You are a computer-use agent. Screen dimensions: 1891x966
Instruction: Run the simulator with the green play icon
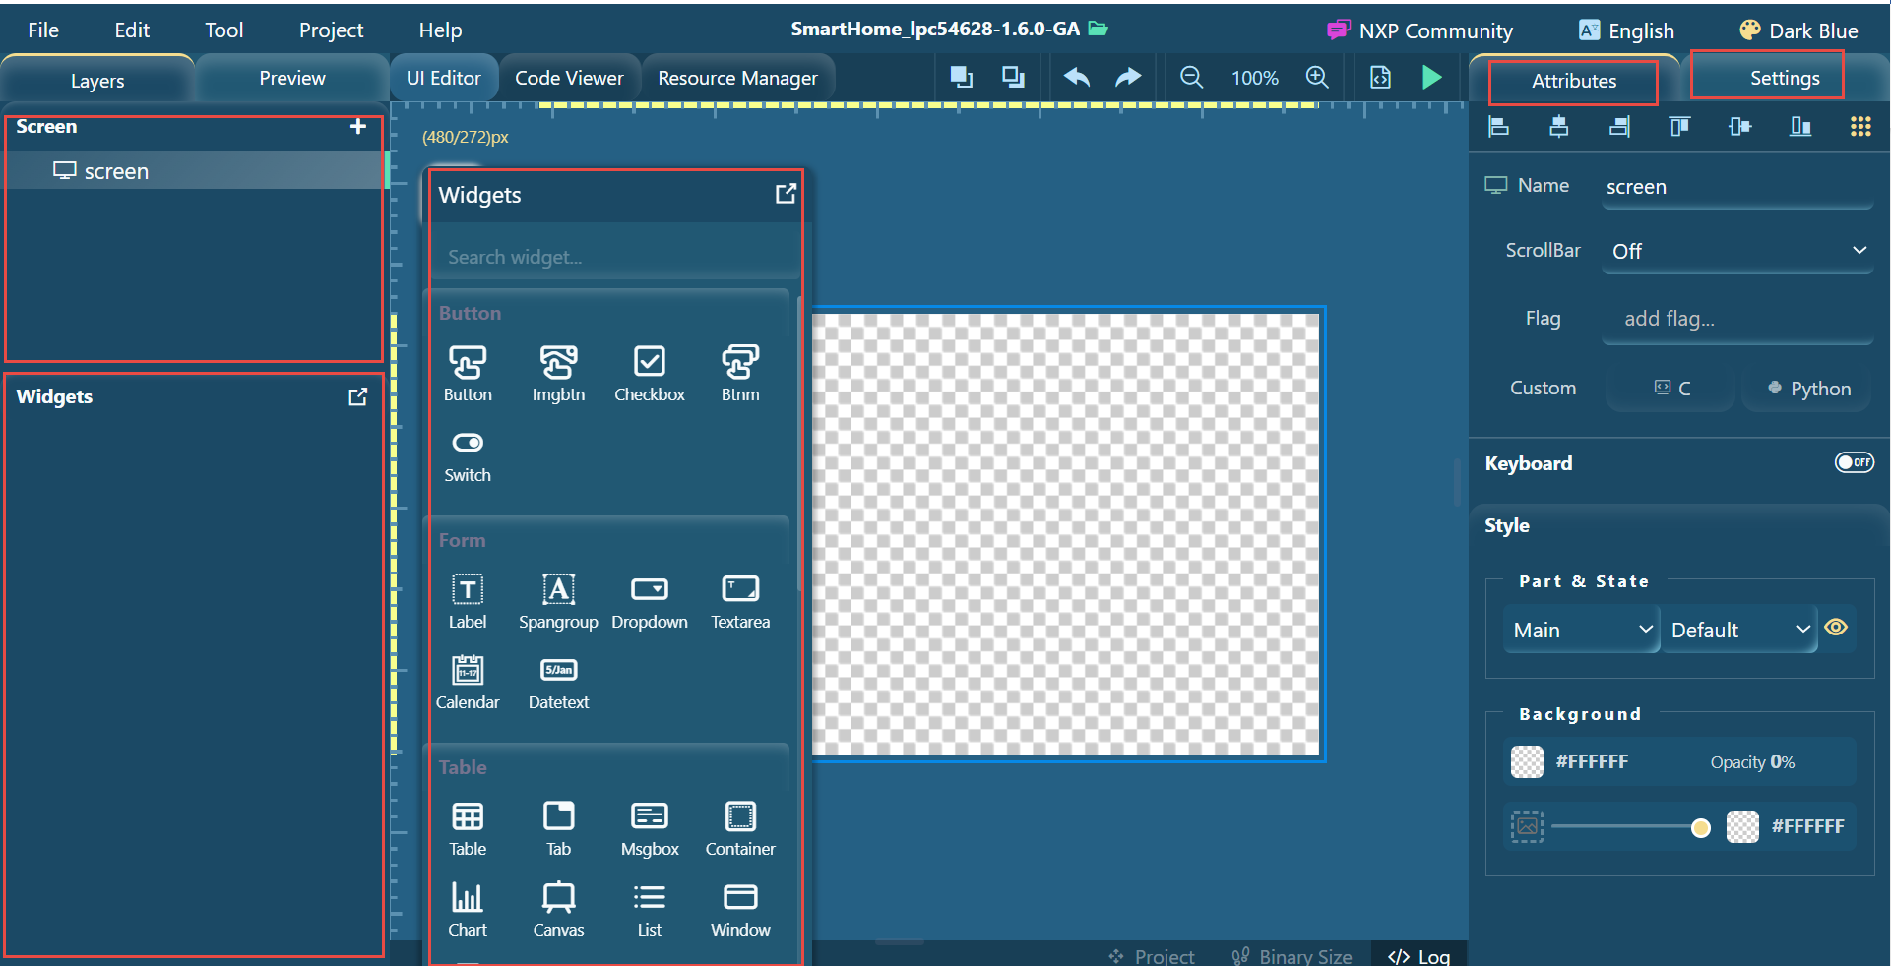pyautogui.click(x=1432, y=77)
